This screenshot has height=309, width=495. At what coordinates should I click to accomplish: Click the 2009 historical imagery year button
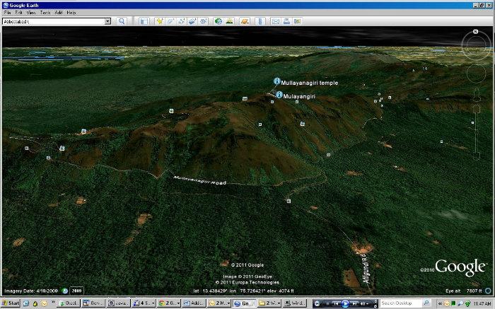[76, 291]
